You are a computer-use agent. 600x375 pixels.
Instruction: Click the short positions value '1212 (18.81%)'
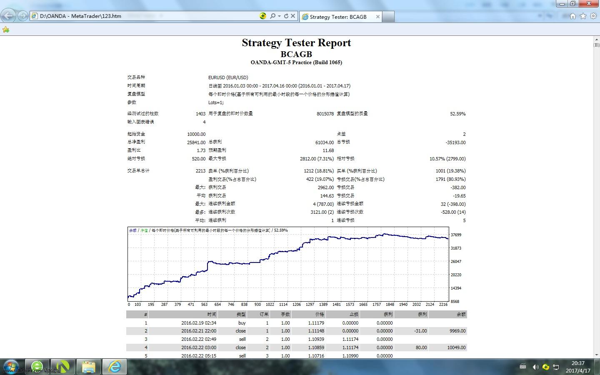(x=319, y=171)
